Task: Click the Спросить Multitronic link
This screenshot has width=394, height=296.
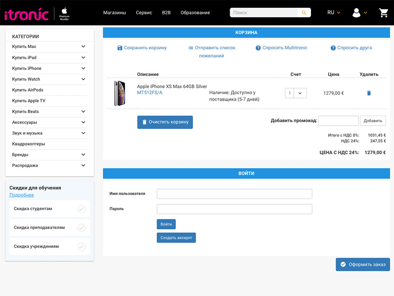Action: pyautogui.click(x=285, y=48)
